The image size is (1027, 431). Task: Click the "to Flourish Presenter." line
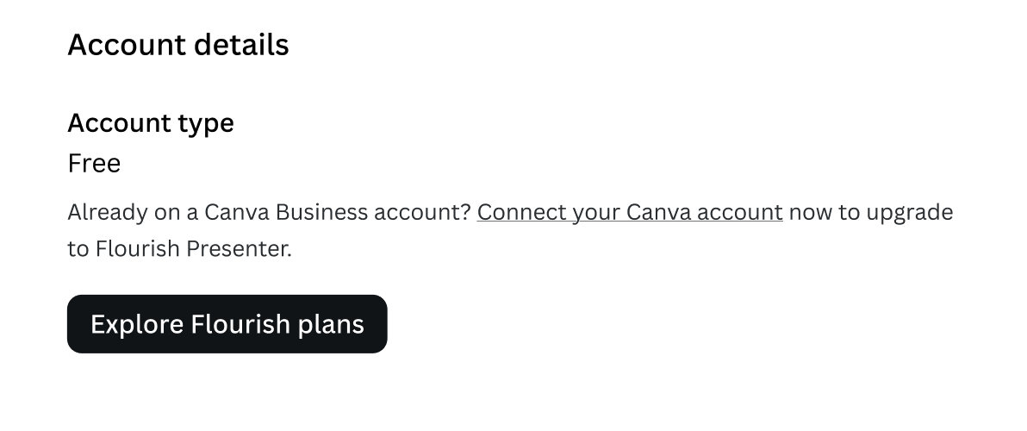tap(180, 249)
